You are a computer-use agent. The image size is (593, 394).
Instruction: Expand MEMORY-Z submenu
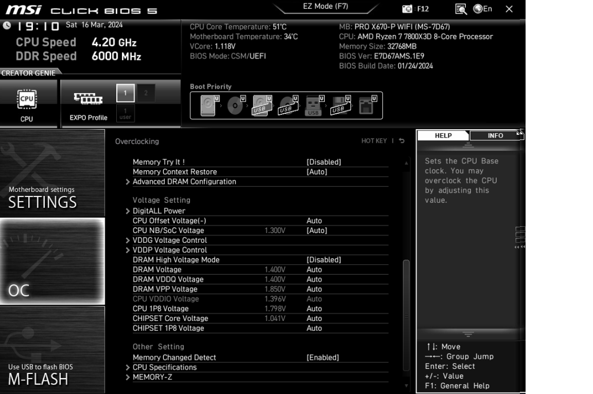tap(152, 377)
